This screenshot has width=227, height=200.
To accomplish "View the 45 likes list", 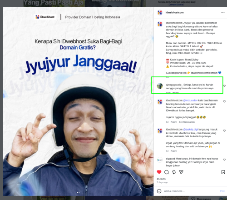I will point(161,179).
